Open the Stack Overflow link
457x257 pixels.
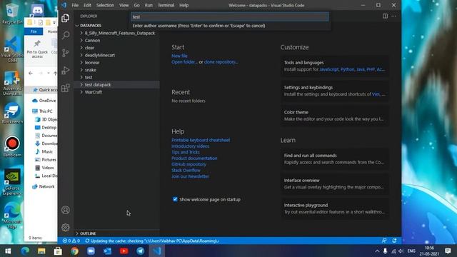[x=186, y=170]
